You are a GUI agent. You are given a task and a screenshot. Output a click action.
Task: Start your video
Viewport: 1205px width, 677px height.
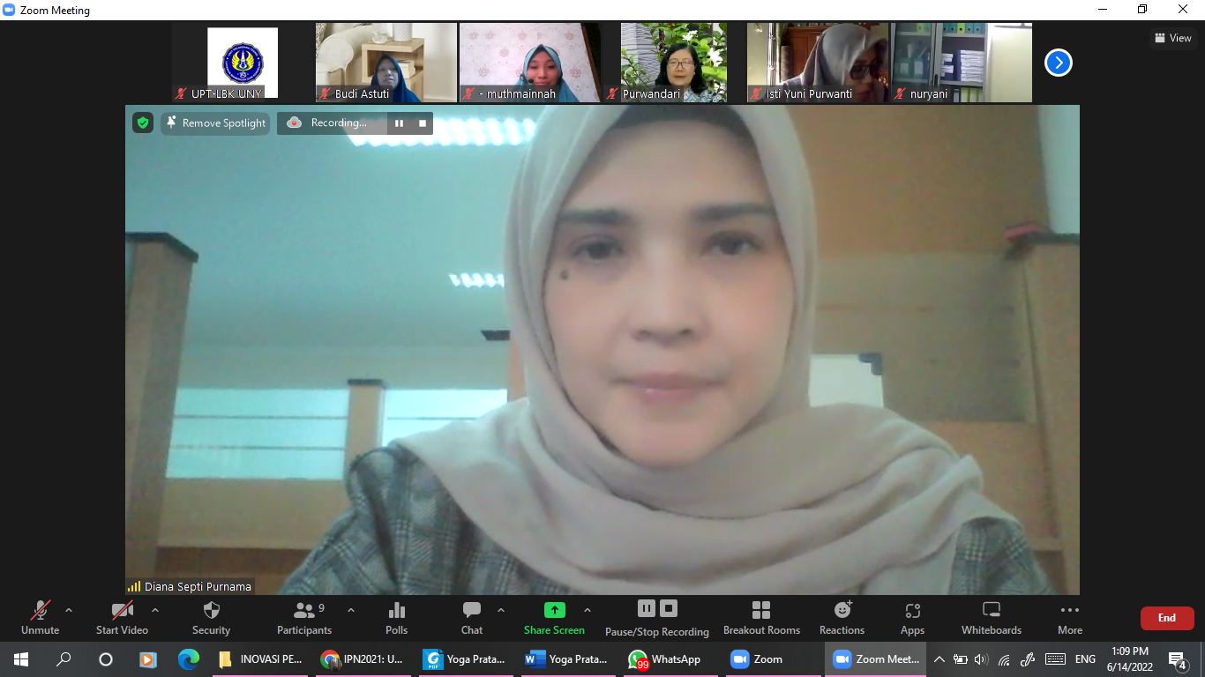tap(121, 617)
